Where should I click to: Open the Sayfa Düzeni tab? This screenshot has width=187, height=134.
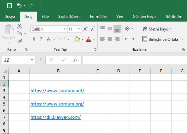coord(69,17)
